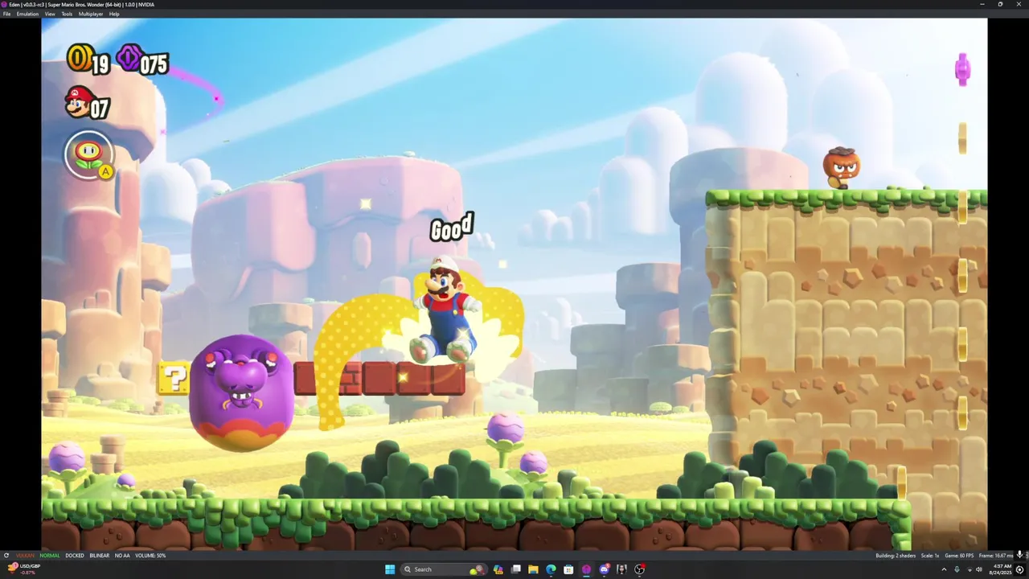
Task: Open the Copilot icon in taskbar
Action: coord(498,569)
